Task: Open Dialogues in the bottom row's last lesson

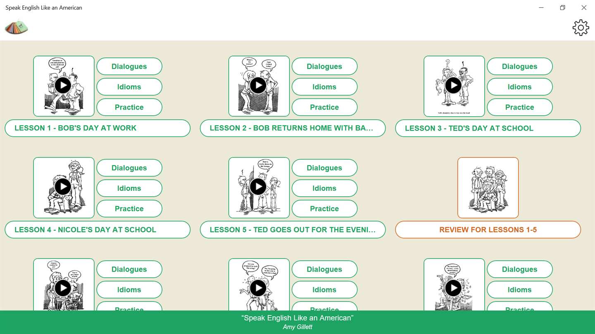Action: [520, 269]
